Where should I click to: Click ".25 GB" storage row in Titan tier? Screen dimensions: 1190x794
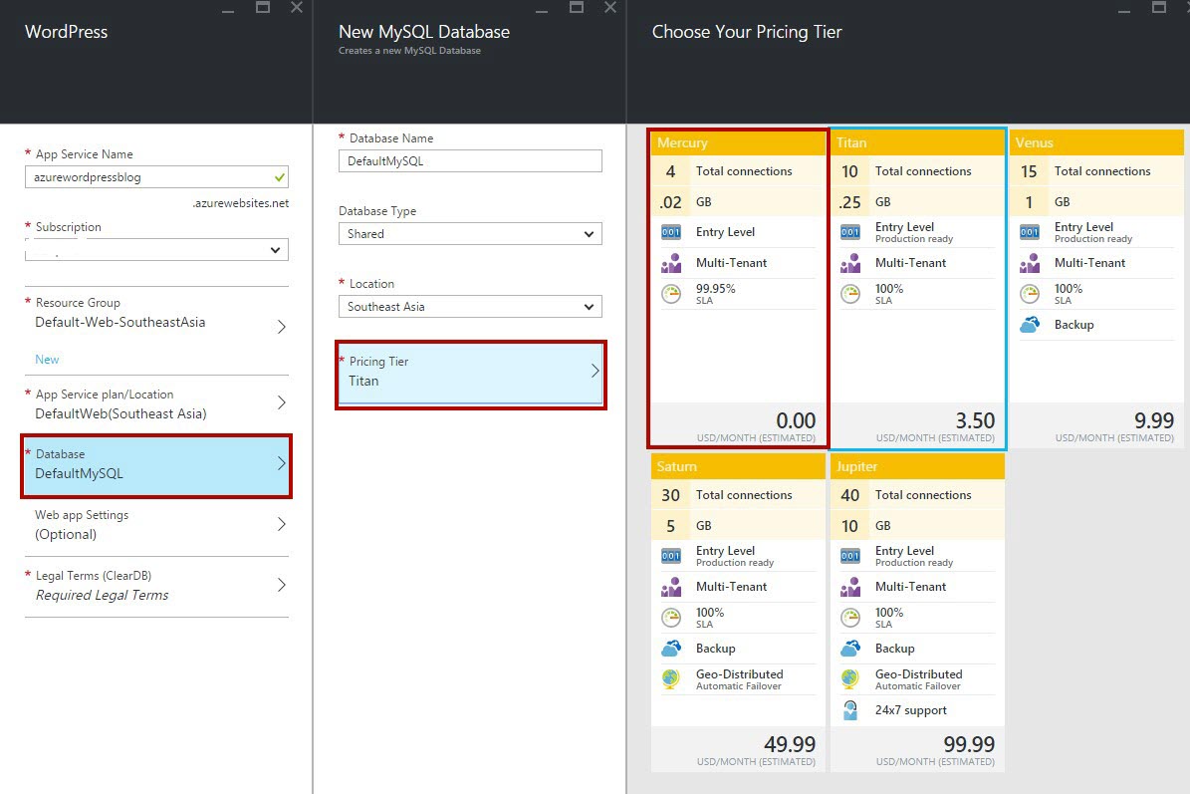(x=917, y=202)
